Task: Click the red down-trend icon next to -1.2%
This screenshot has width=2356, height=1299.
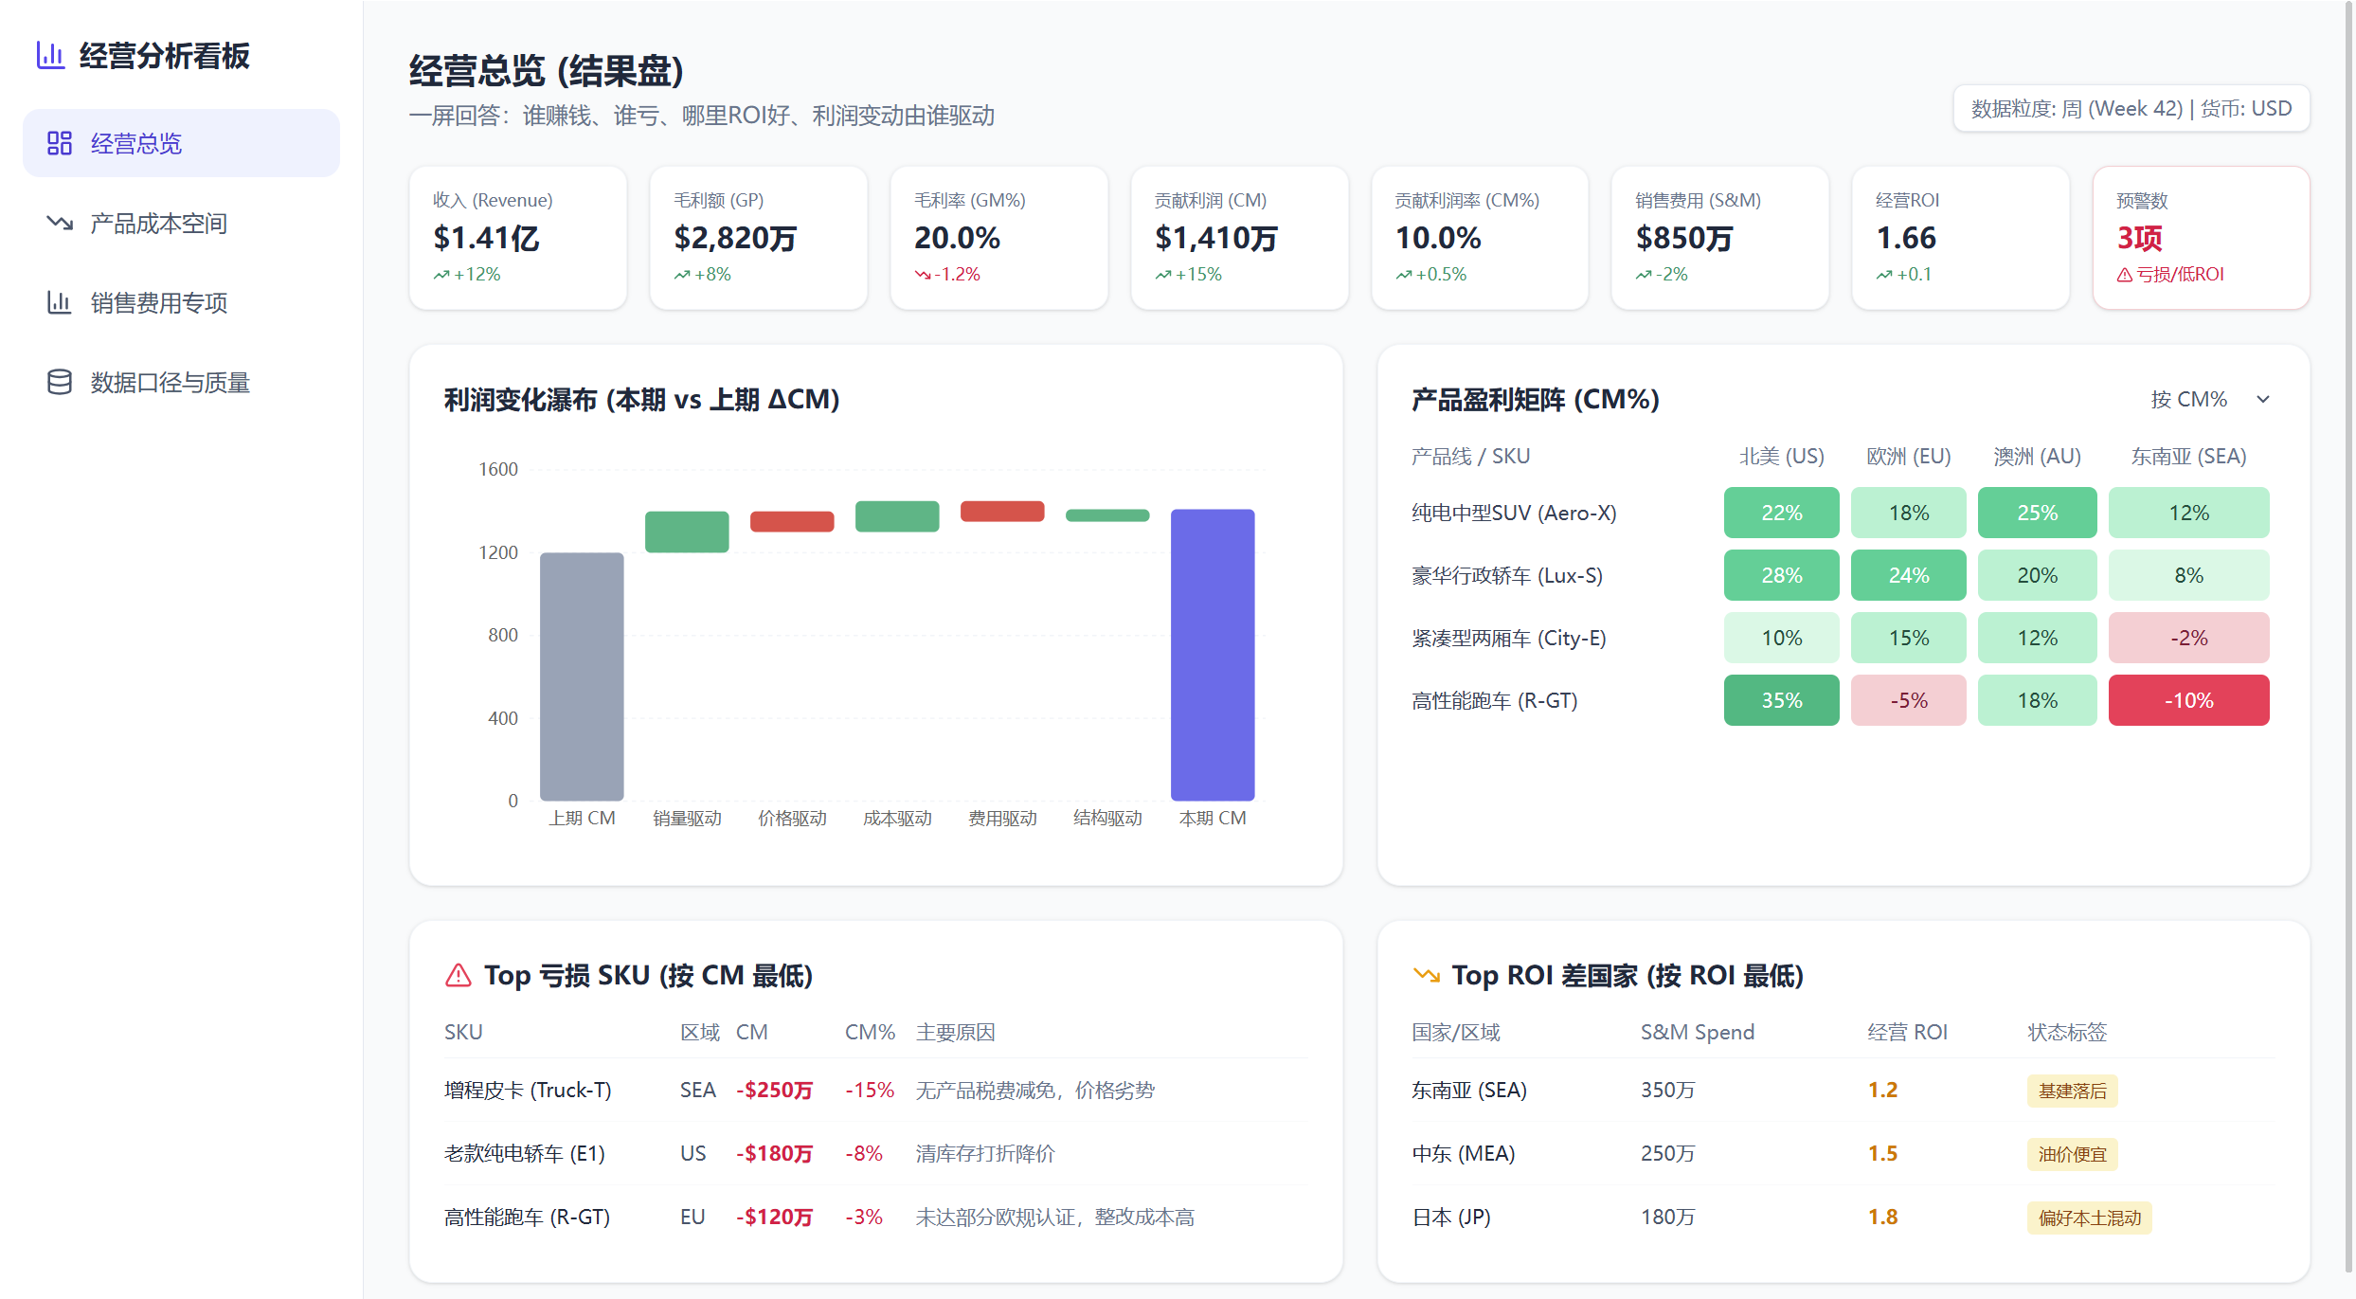Action: click(922, 275)
